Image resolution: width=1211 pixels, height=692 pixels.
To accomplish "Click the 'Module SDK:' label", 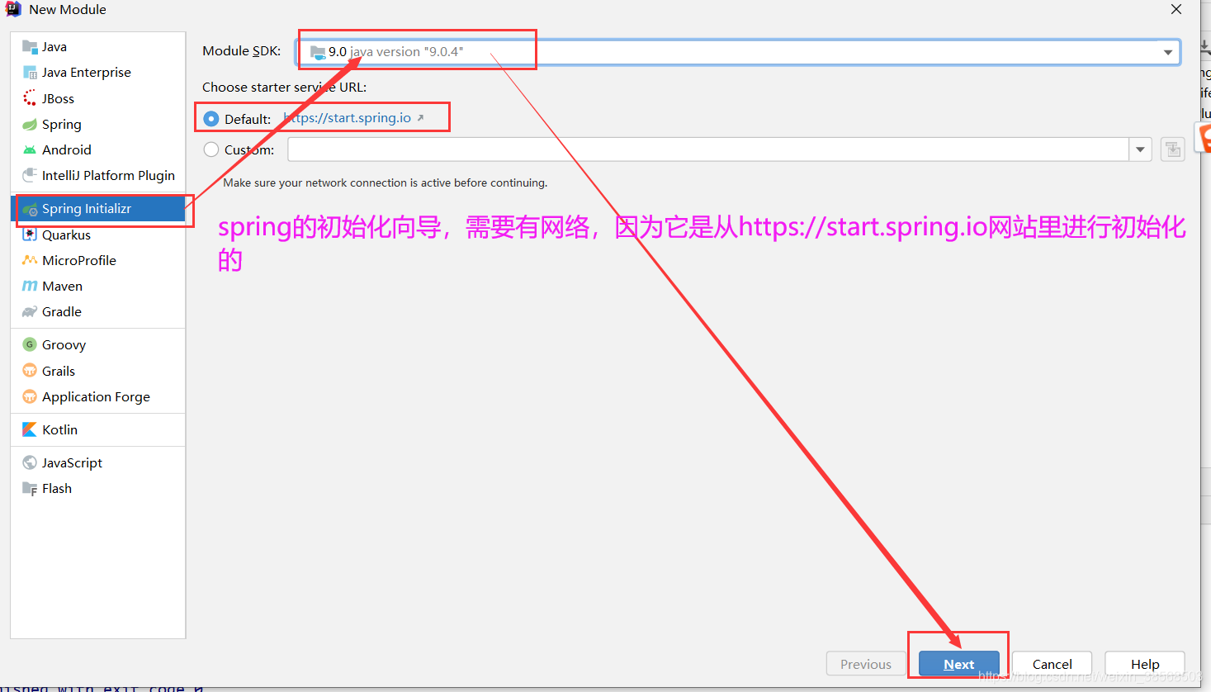I will tap(241, 51).
